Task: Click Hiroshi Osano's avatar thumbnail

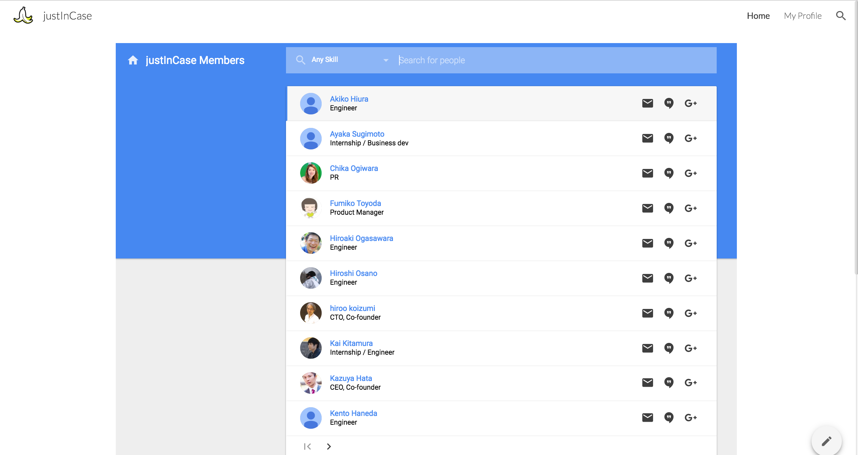Action: [311, 278]
